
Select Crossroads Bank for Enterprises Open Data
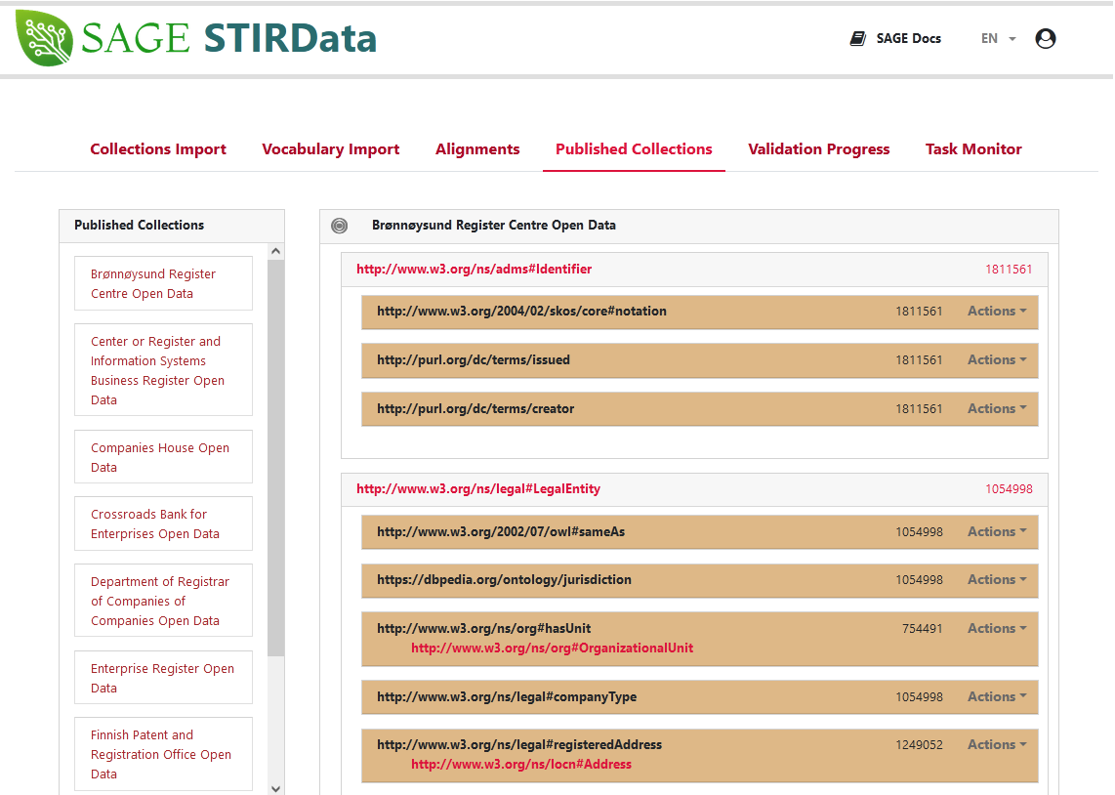click(x=164, y=524)
